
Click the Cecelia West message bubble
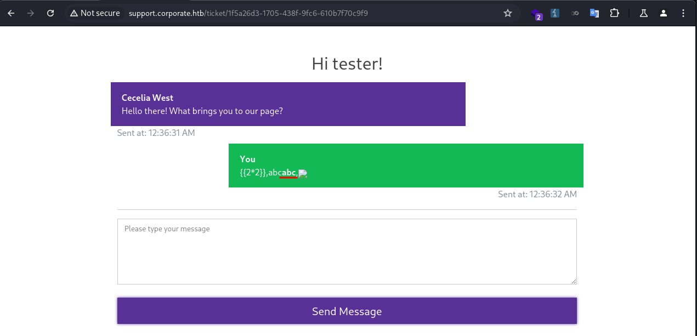pyautogui.click(x=288, y=104)
